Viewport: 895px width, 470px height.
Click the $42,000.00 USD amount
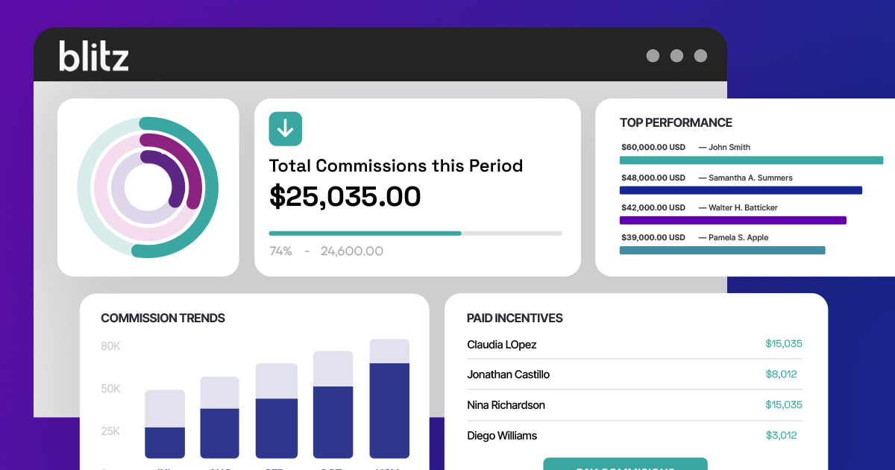[653, 207]
